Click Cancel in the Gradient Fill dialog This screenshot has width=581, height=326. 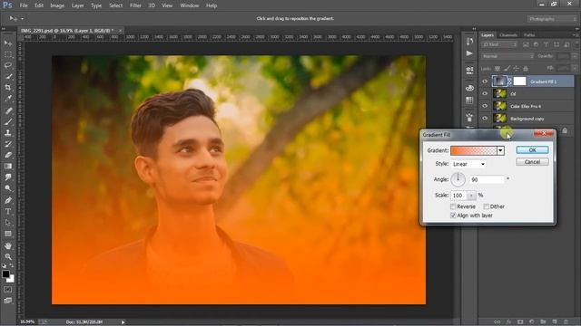tap(532, 162)
